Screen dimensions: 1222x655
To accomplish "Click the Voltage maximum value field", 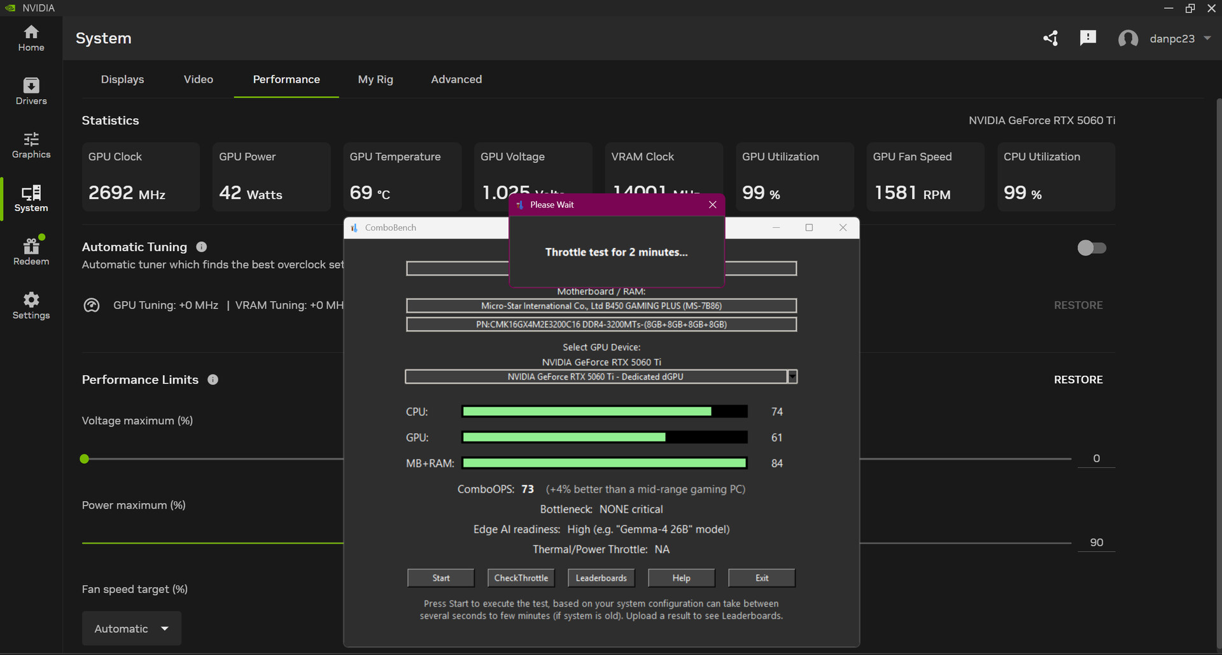I will tap(1096, 459).
